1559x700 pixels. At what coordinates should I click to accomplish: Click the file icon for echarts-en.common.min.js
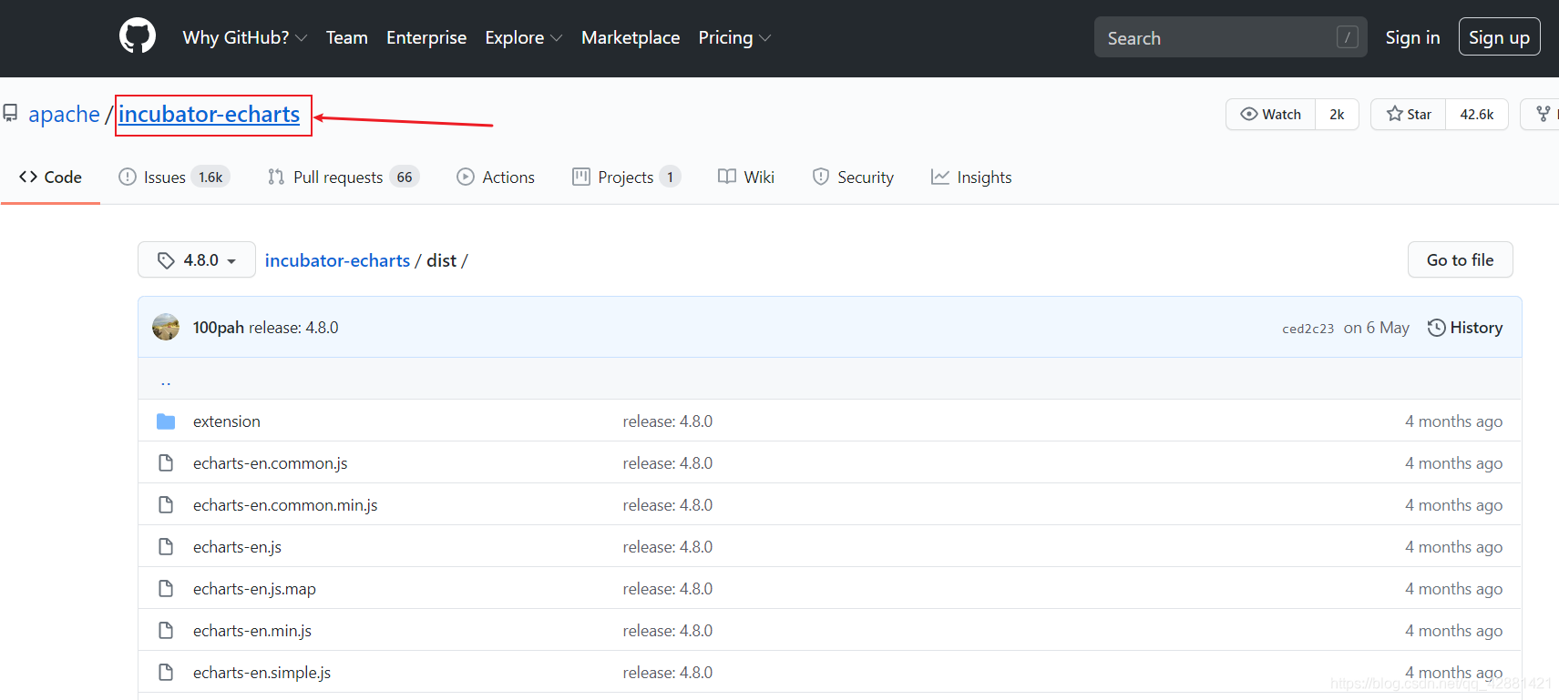coord(166,505)
